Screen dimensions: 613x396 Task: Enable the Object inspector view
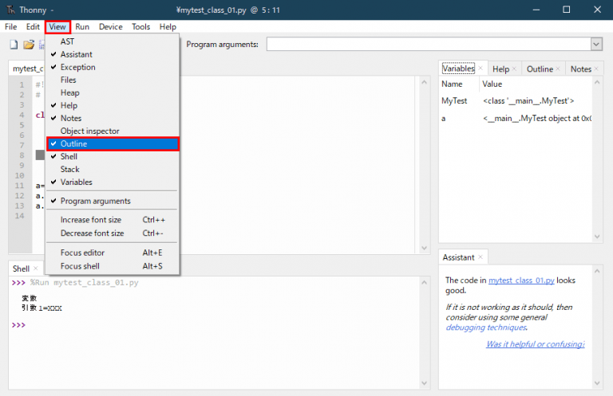tap(89, 131)
